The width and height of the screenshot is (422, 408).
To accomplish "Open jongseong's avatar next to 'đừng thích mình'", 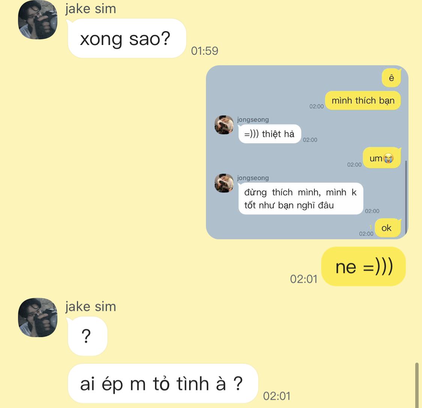I will (224, 183).
